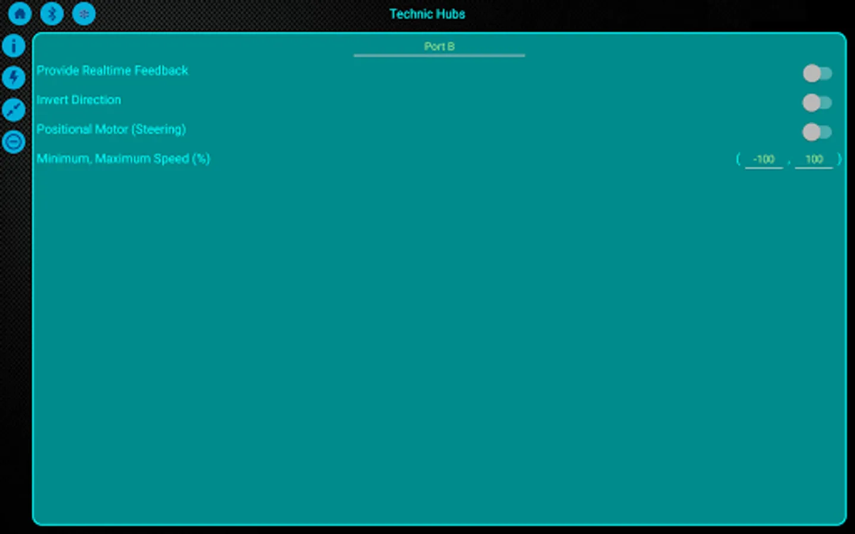The image size is (855, 534).
Task: Click the minimum speed field showing -100
Action: coord(763,159)
